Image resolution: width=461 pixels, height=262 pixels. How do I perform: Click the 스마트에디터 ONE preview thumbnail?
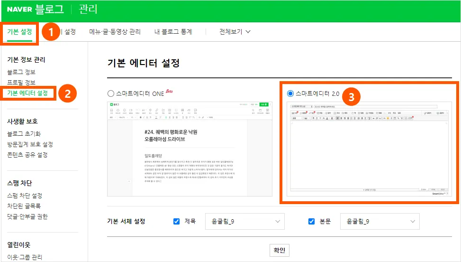190,149
